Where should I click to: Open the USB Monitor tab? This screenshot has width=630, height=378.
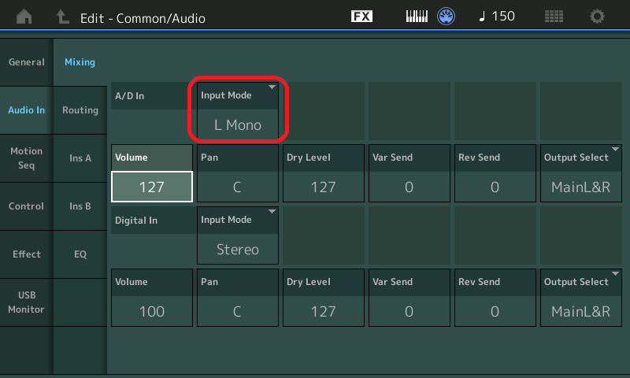tap(26, 302)
